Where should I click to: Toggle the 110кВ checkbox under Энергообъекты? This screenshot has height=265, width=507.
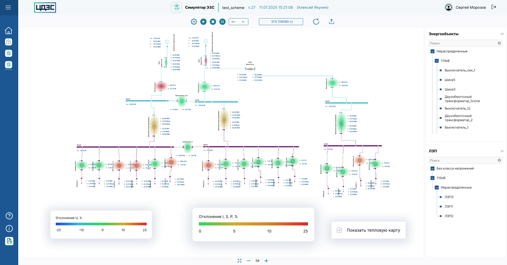tap(437, 61)
